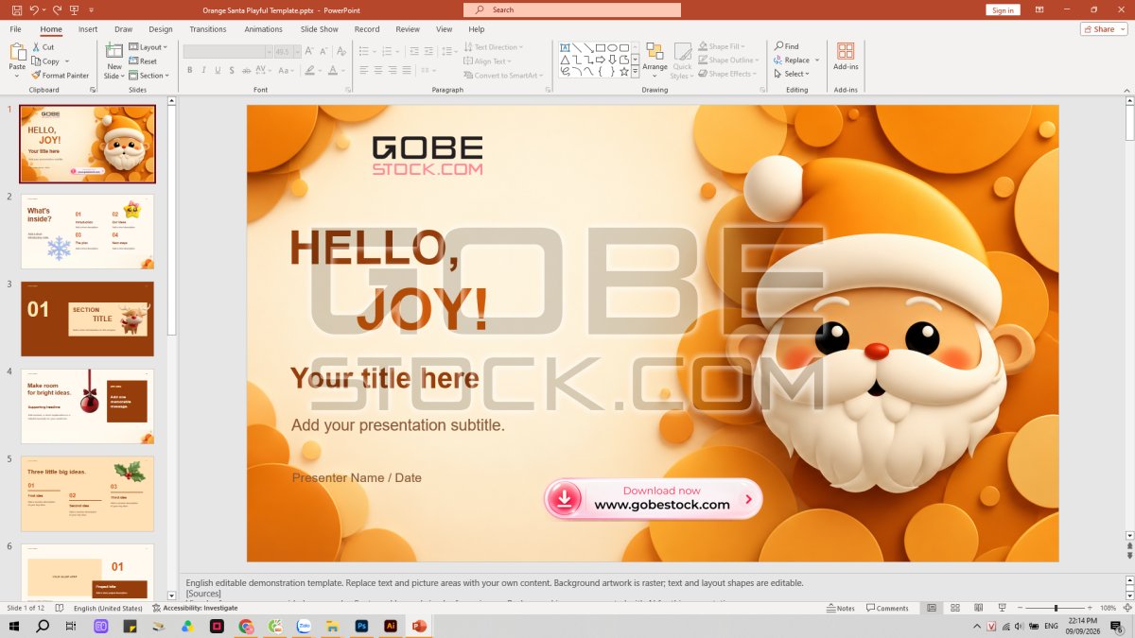Start Slide Show from status bar

[x=1002, y=608]
